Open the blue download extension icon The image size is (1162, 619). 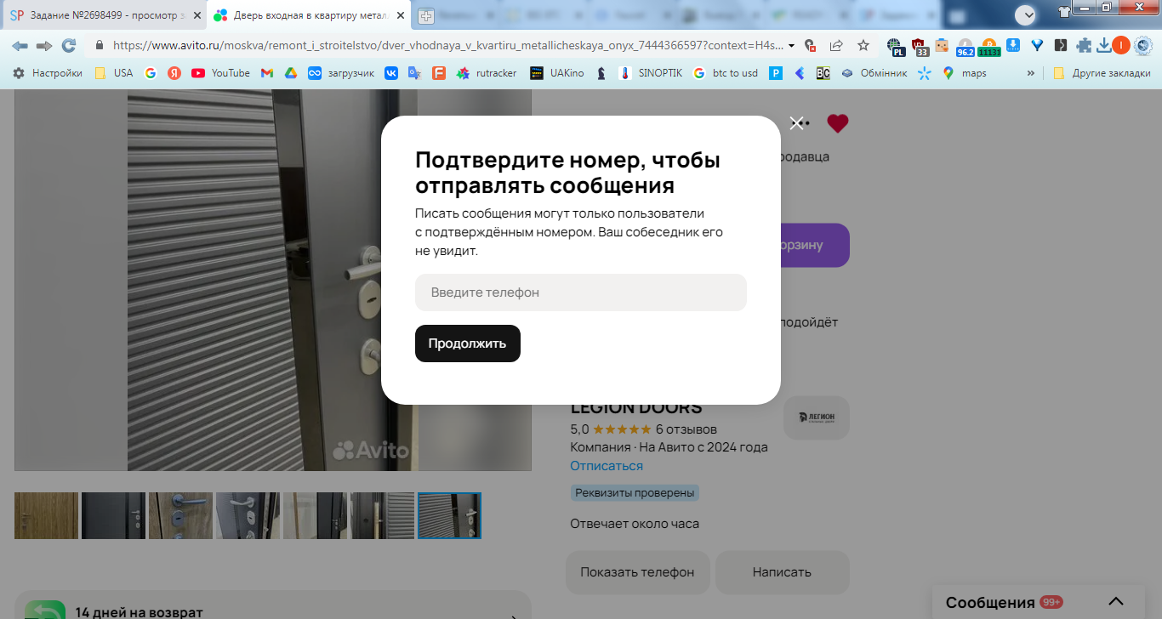[x=1013, y=45]
